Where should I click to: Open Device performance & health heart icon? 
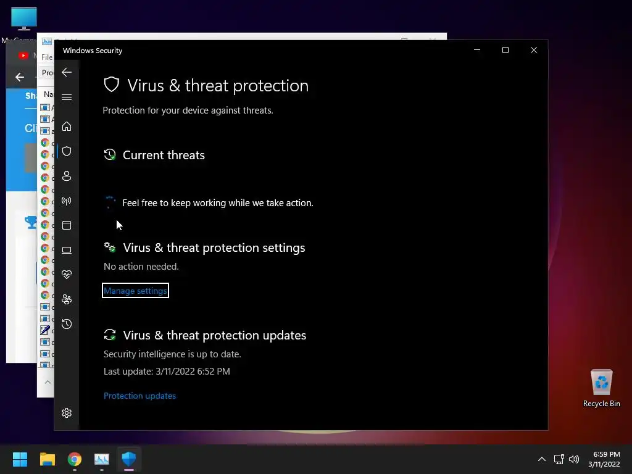67,275
